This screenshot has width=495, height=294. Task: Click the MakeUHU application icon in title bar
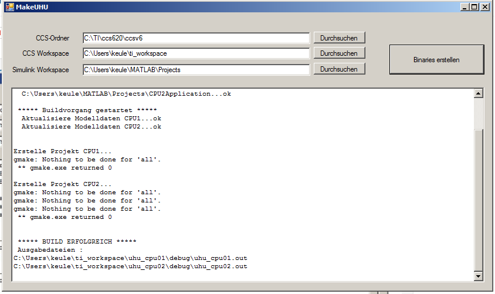coord(10,6)
